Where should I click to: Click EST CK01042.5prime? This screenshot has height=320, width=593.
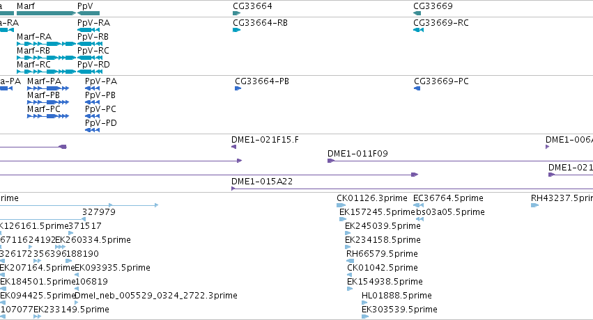click(349, 275)
